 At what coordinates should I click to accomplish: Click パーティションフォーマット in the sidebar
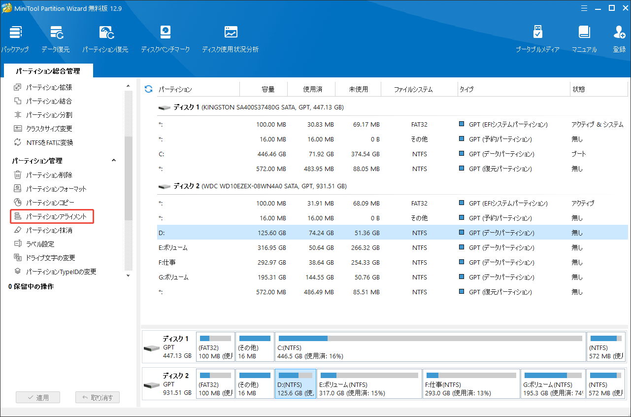[x=50, y=189]
